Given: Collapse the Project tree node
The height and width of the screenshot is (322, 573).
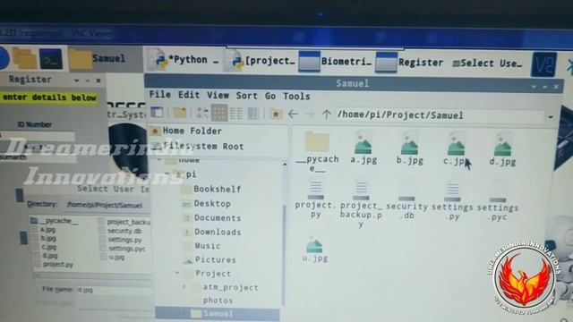Looking at the screenshot, I should tap(177, 273).
